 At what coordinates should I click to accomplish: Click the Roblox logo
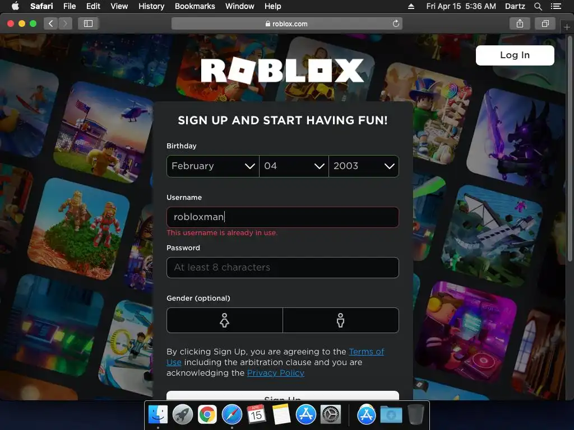point(283,70)
